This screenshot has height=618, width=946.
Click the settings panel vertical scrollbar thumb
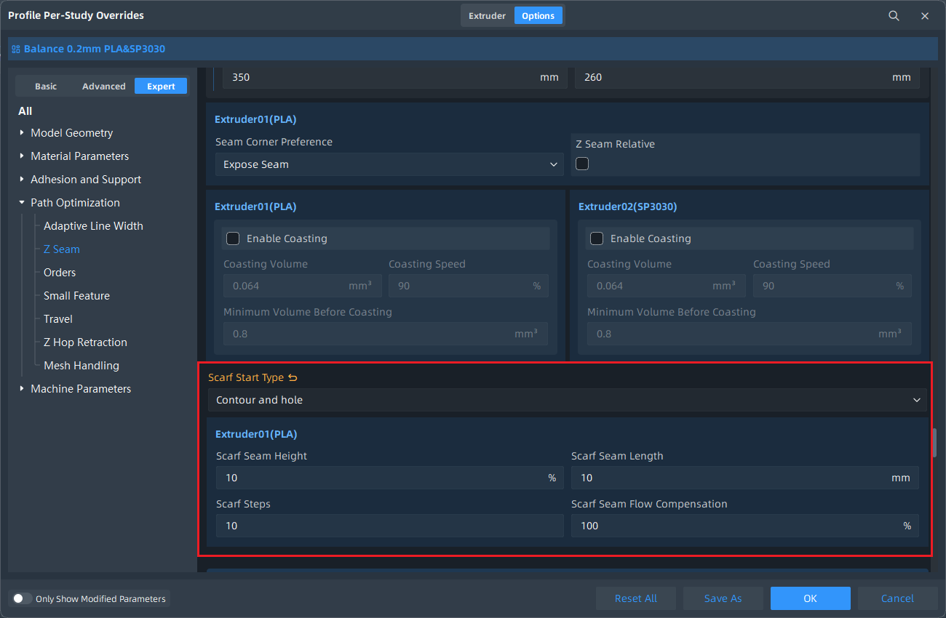[x=935, y=442]
